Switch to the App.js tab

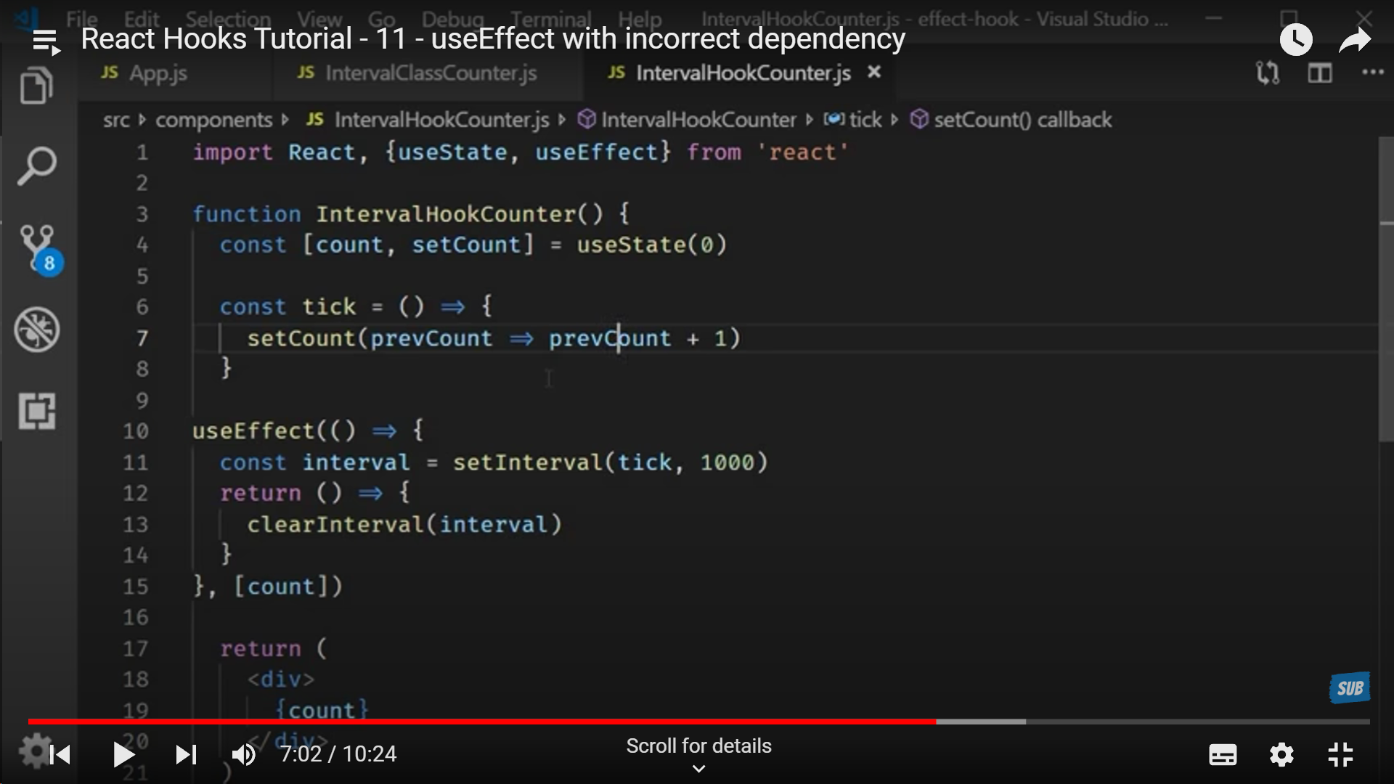click(158, 73)
